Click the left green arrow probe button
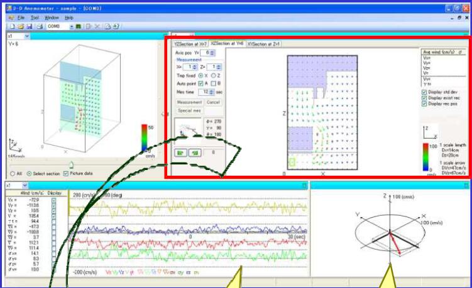The height and width of the screenshot is (288, 472). tap(182, 151)
